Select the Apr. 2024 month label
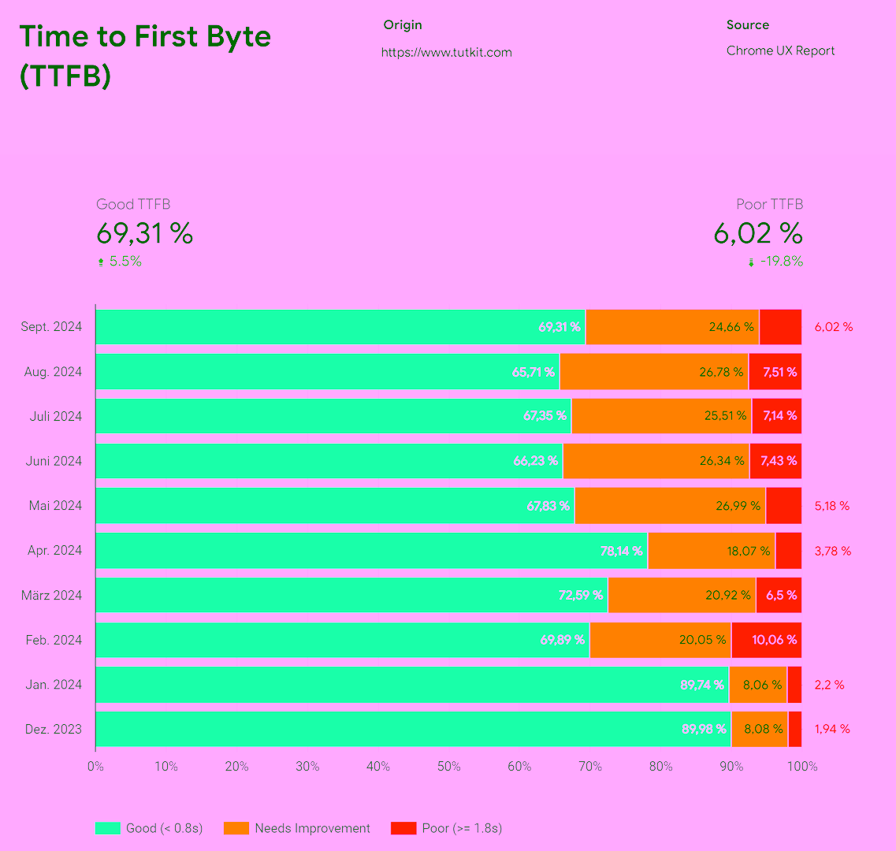The image size is (896, 851). click(x=54, y=550)
